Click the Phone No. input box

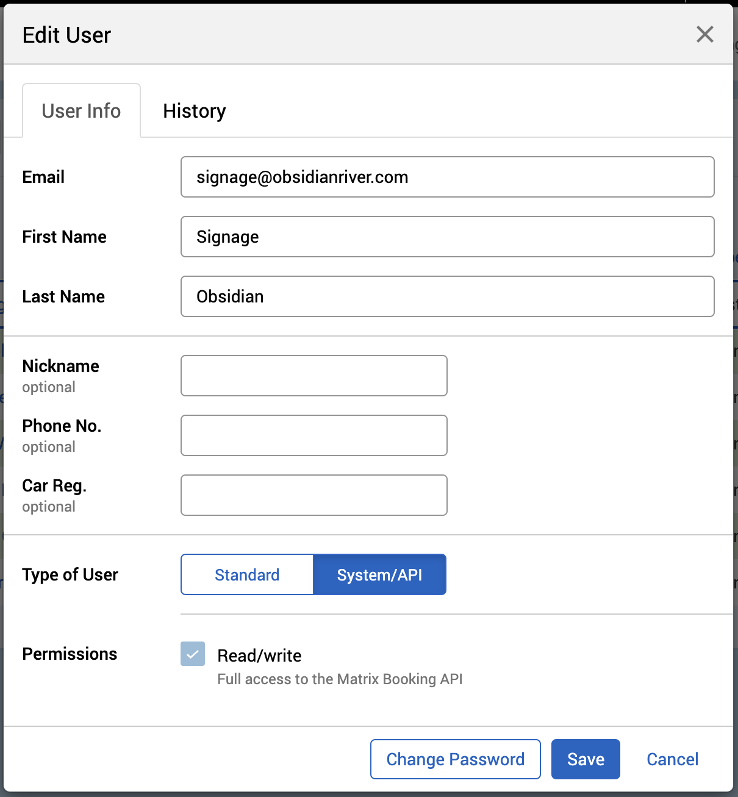click(313, 435)
